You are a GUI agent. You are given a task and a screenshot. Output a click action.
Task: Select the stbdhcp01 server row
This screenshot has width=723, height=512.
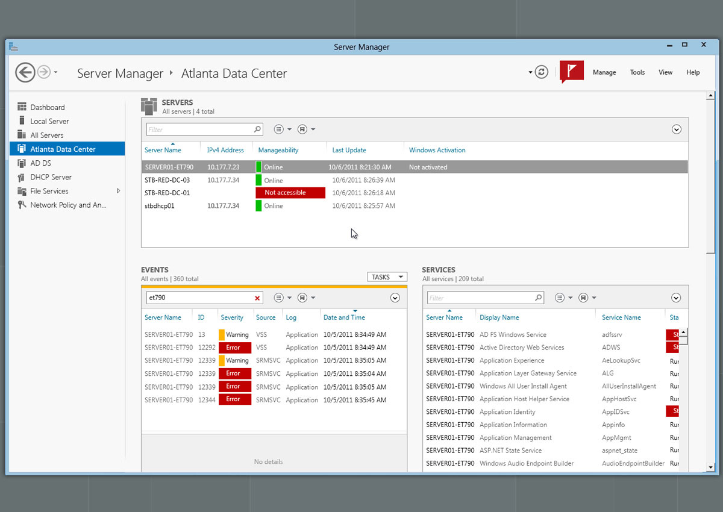coord(415,206)
